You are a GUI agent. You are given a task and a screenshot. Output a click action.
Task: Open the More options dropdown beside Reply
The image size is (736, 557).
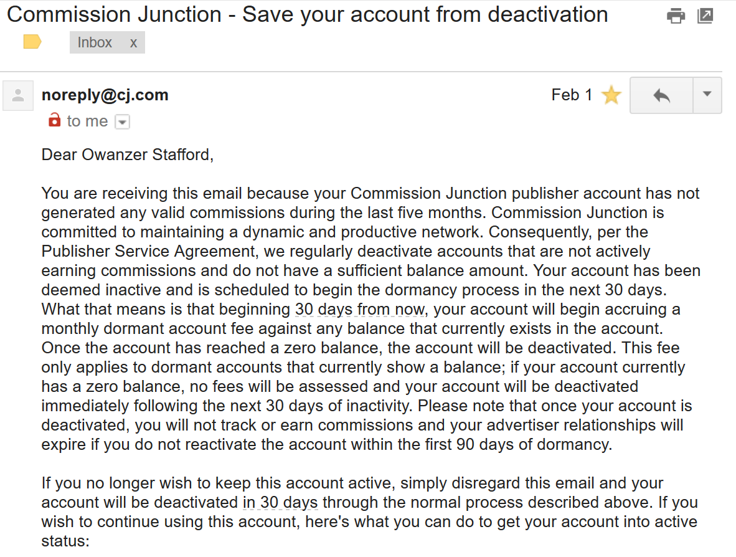[x=707, y=95]
